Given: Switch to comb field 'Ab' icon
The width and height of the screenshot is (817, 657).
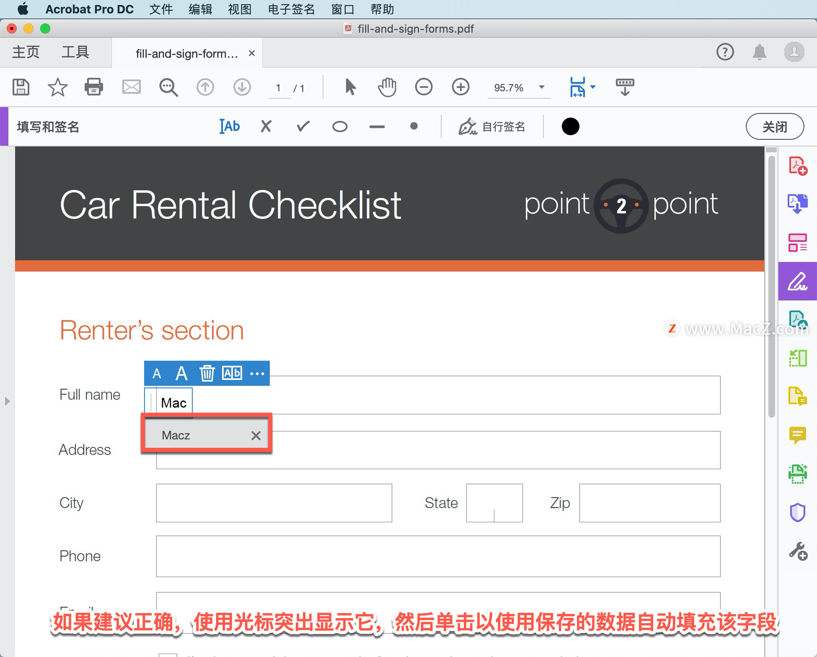Looking at the screenshot, I should tap(232, 373).
